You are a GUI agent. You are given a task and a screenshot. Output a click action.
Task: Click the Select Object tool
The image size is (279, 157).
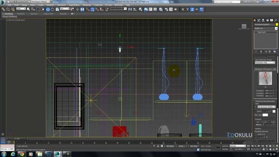[28, 9]
